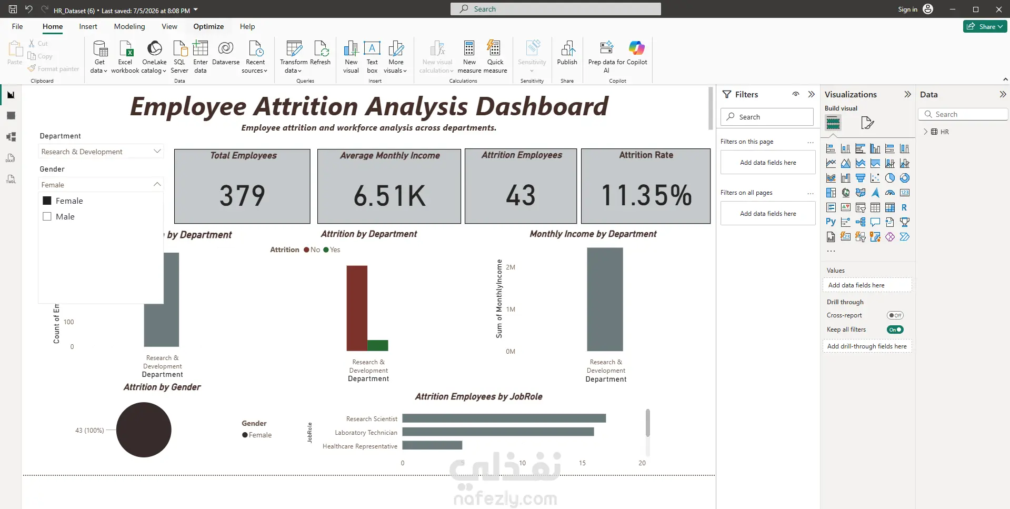Insert a New visual
Viewport: 1010px width, 509px height.
click(351, 57)
